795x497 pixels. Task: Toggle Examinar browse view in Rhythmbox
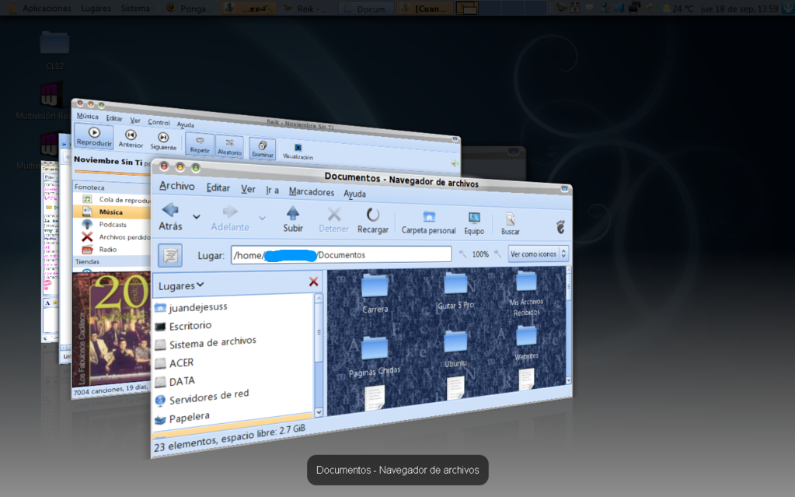pyautogui.click(x=263, y=149)
